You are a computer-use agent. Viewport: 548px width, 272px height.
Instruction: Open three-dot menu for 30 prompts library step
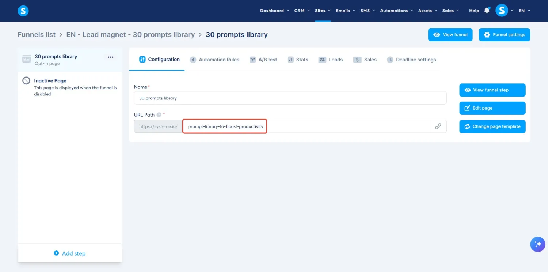110,57
